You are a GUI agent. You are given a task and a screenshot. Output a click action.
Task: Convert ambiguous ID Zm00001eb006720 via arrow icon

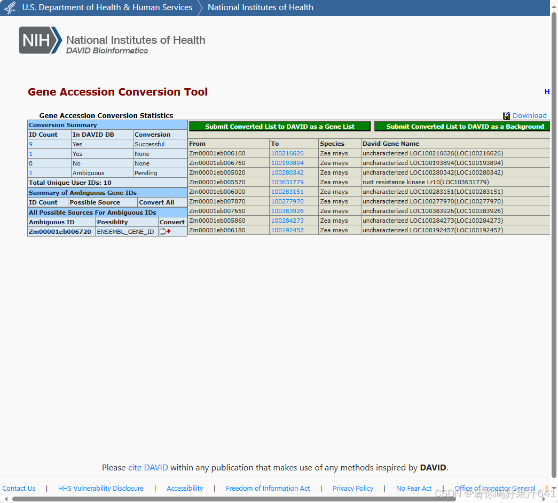[165, 231]
